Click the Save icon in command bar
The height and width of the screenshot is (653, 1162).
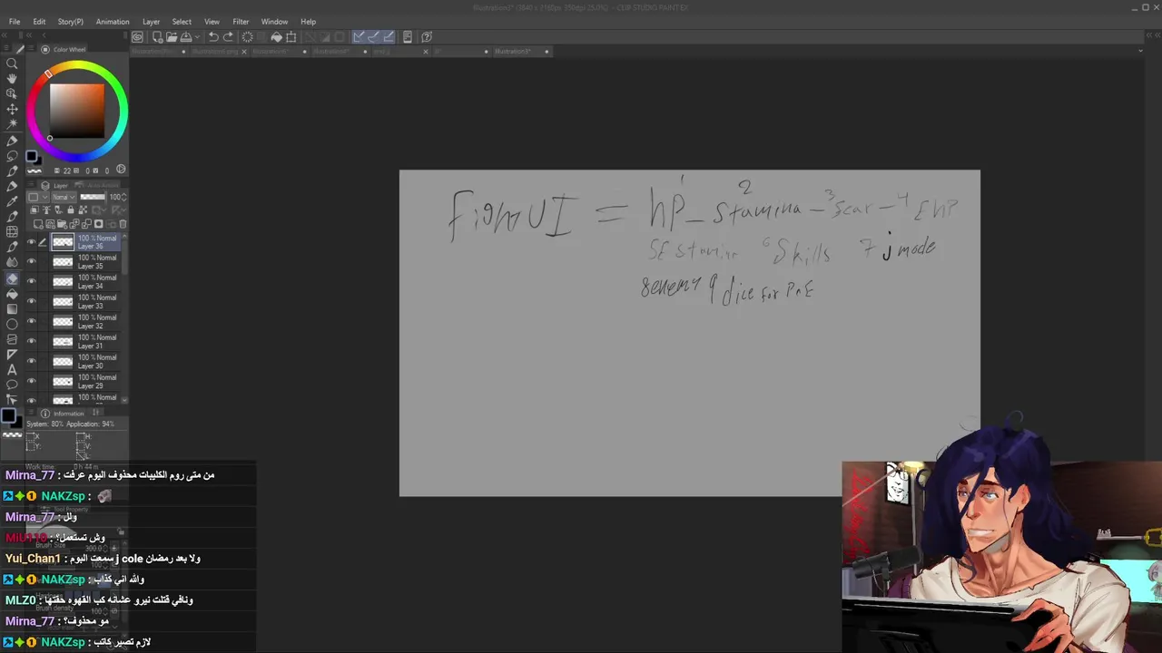(185, 37)
